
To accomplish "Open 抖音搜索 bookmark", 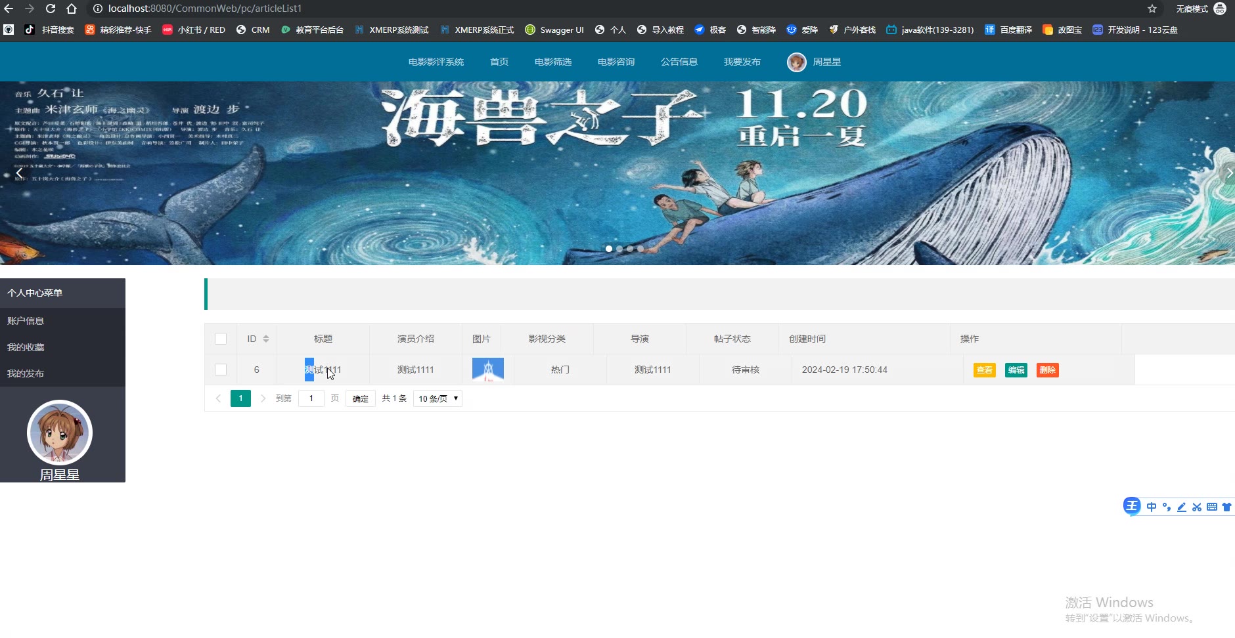I will point(50,30).
